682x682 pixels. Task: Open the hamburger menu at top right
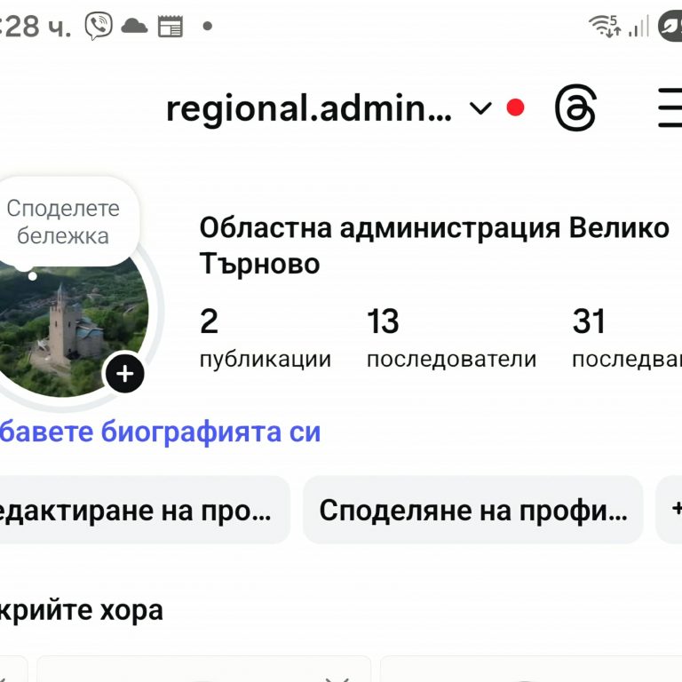click(669, 109)
